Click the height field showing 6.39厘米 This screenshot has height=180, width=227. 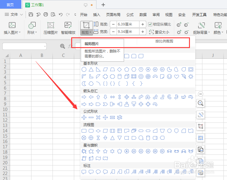pos(128,24)
